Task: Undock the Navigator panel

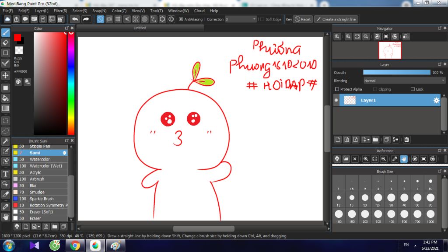Action: pyautogui.click(x=440, y=28)
